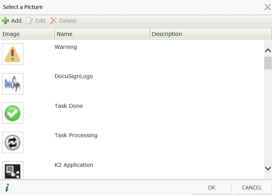Sort by the Name column header

pyautogui.click(x=102, y=34)
